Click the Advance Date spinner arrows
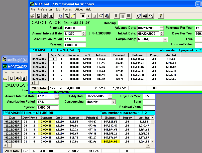This screenshot has width=202, height=153. 162,28
